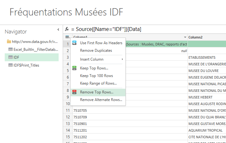Choose Remove Duplicates from the menu

coord(96,51)
